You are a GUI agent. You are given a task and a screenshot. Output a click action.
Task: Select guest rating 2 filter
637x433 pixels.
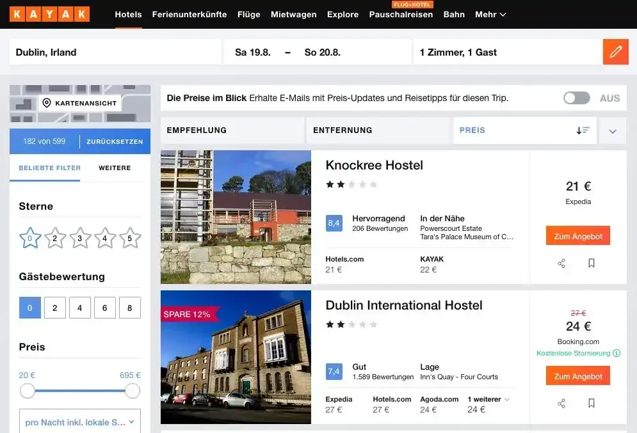pos(55,308)
